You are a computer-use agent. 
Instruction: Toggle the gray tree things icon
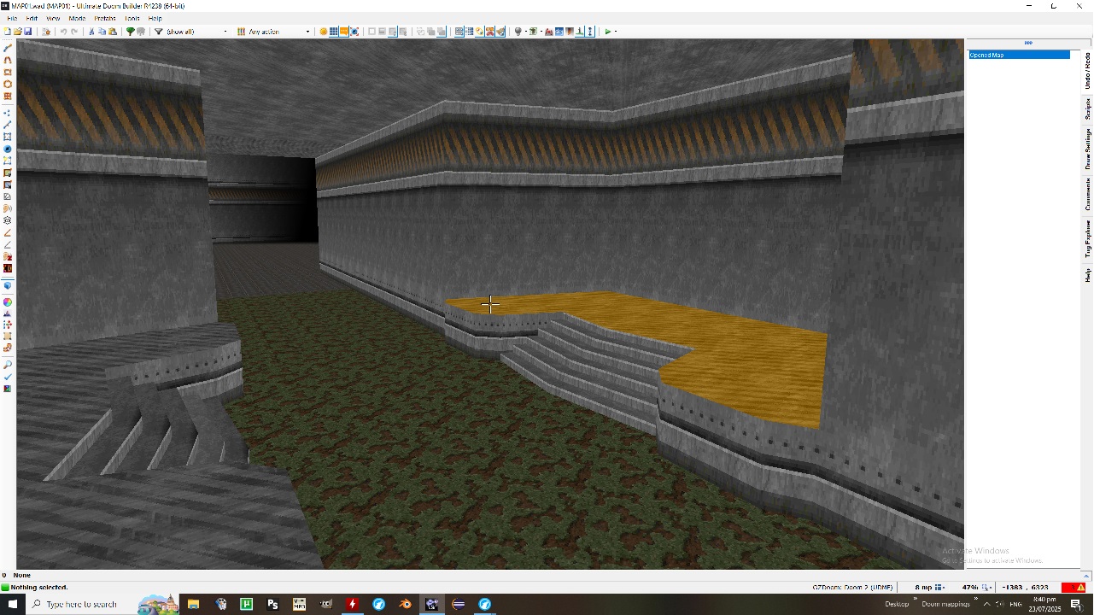[x=141, y=32]
